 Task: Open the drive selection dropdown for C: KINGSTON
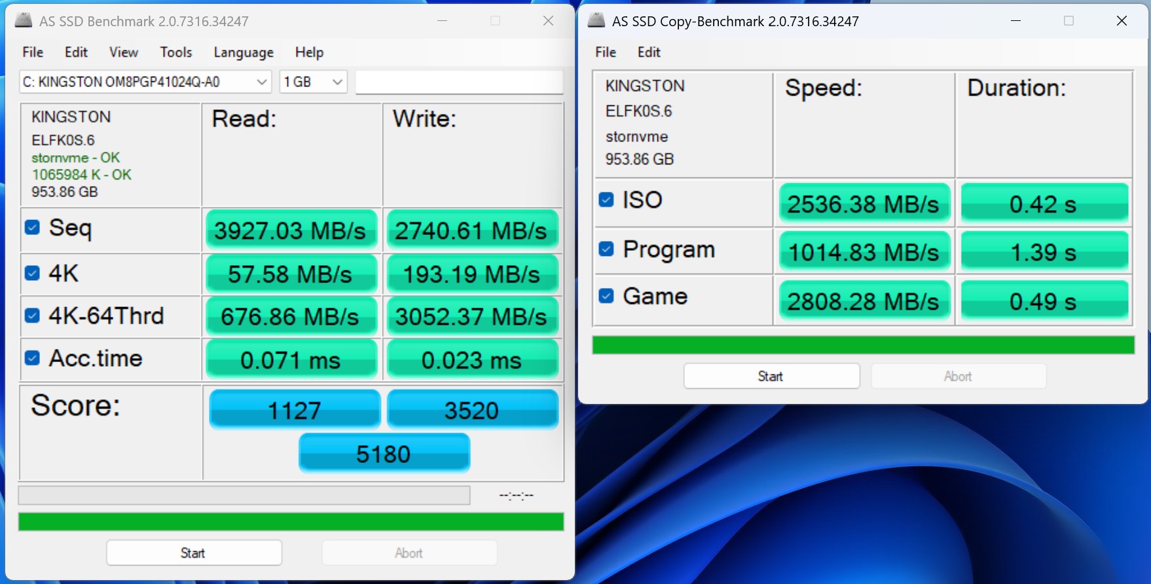click(145, 82)
